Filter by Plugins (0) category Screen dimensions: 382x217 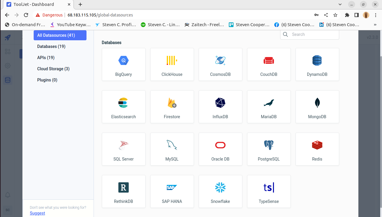(x=47, y=80)
